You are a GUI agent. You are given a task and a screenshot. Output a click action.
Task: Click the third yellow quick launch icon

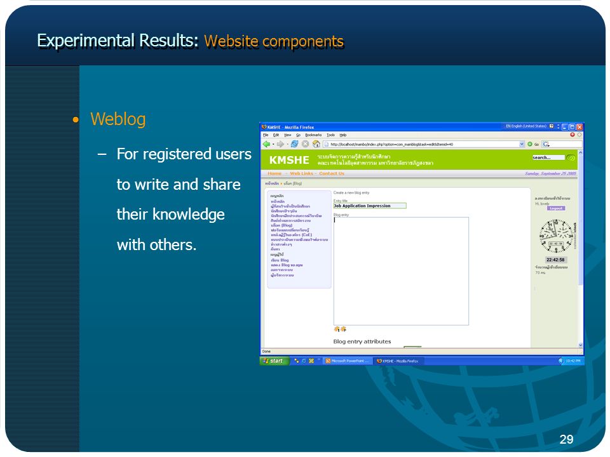pyautogui.click(x=311, y=361)
